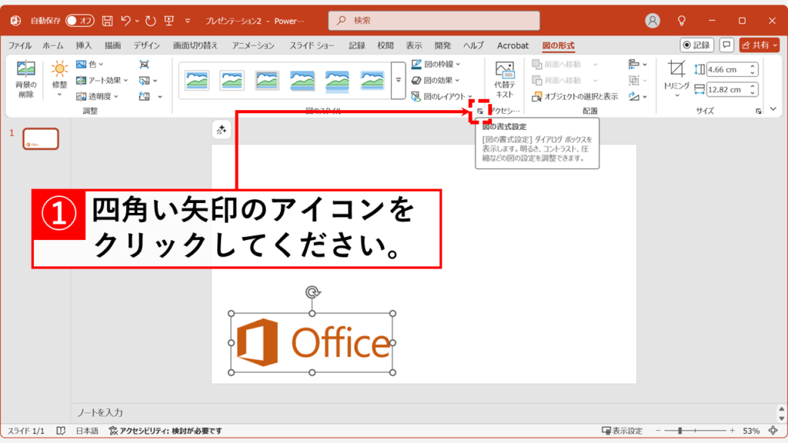Select the first picture style thumbnail
Viewport: 788px width, 443px height.
coord(197,80)
